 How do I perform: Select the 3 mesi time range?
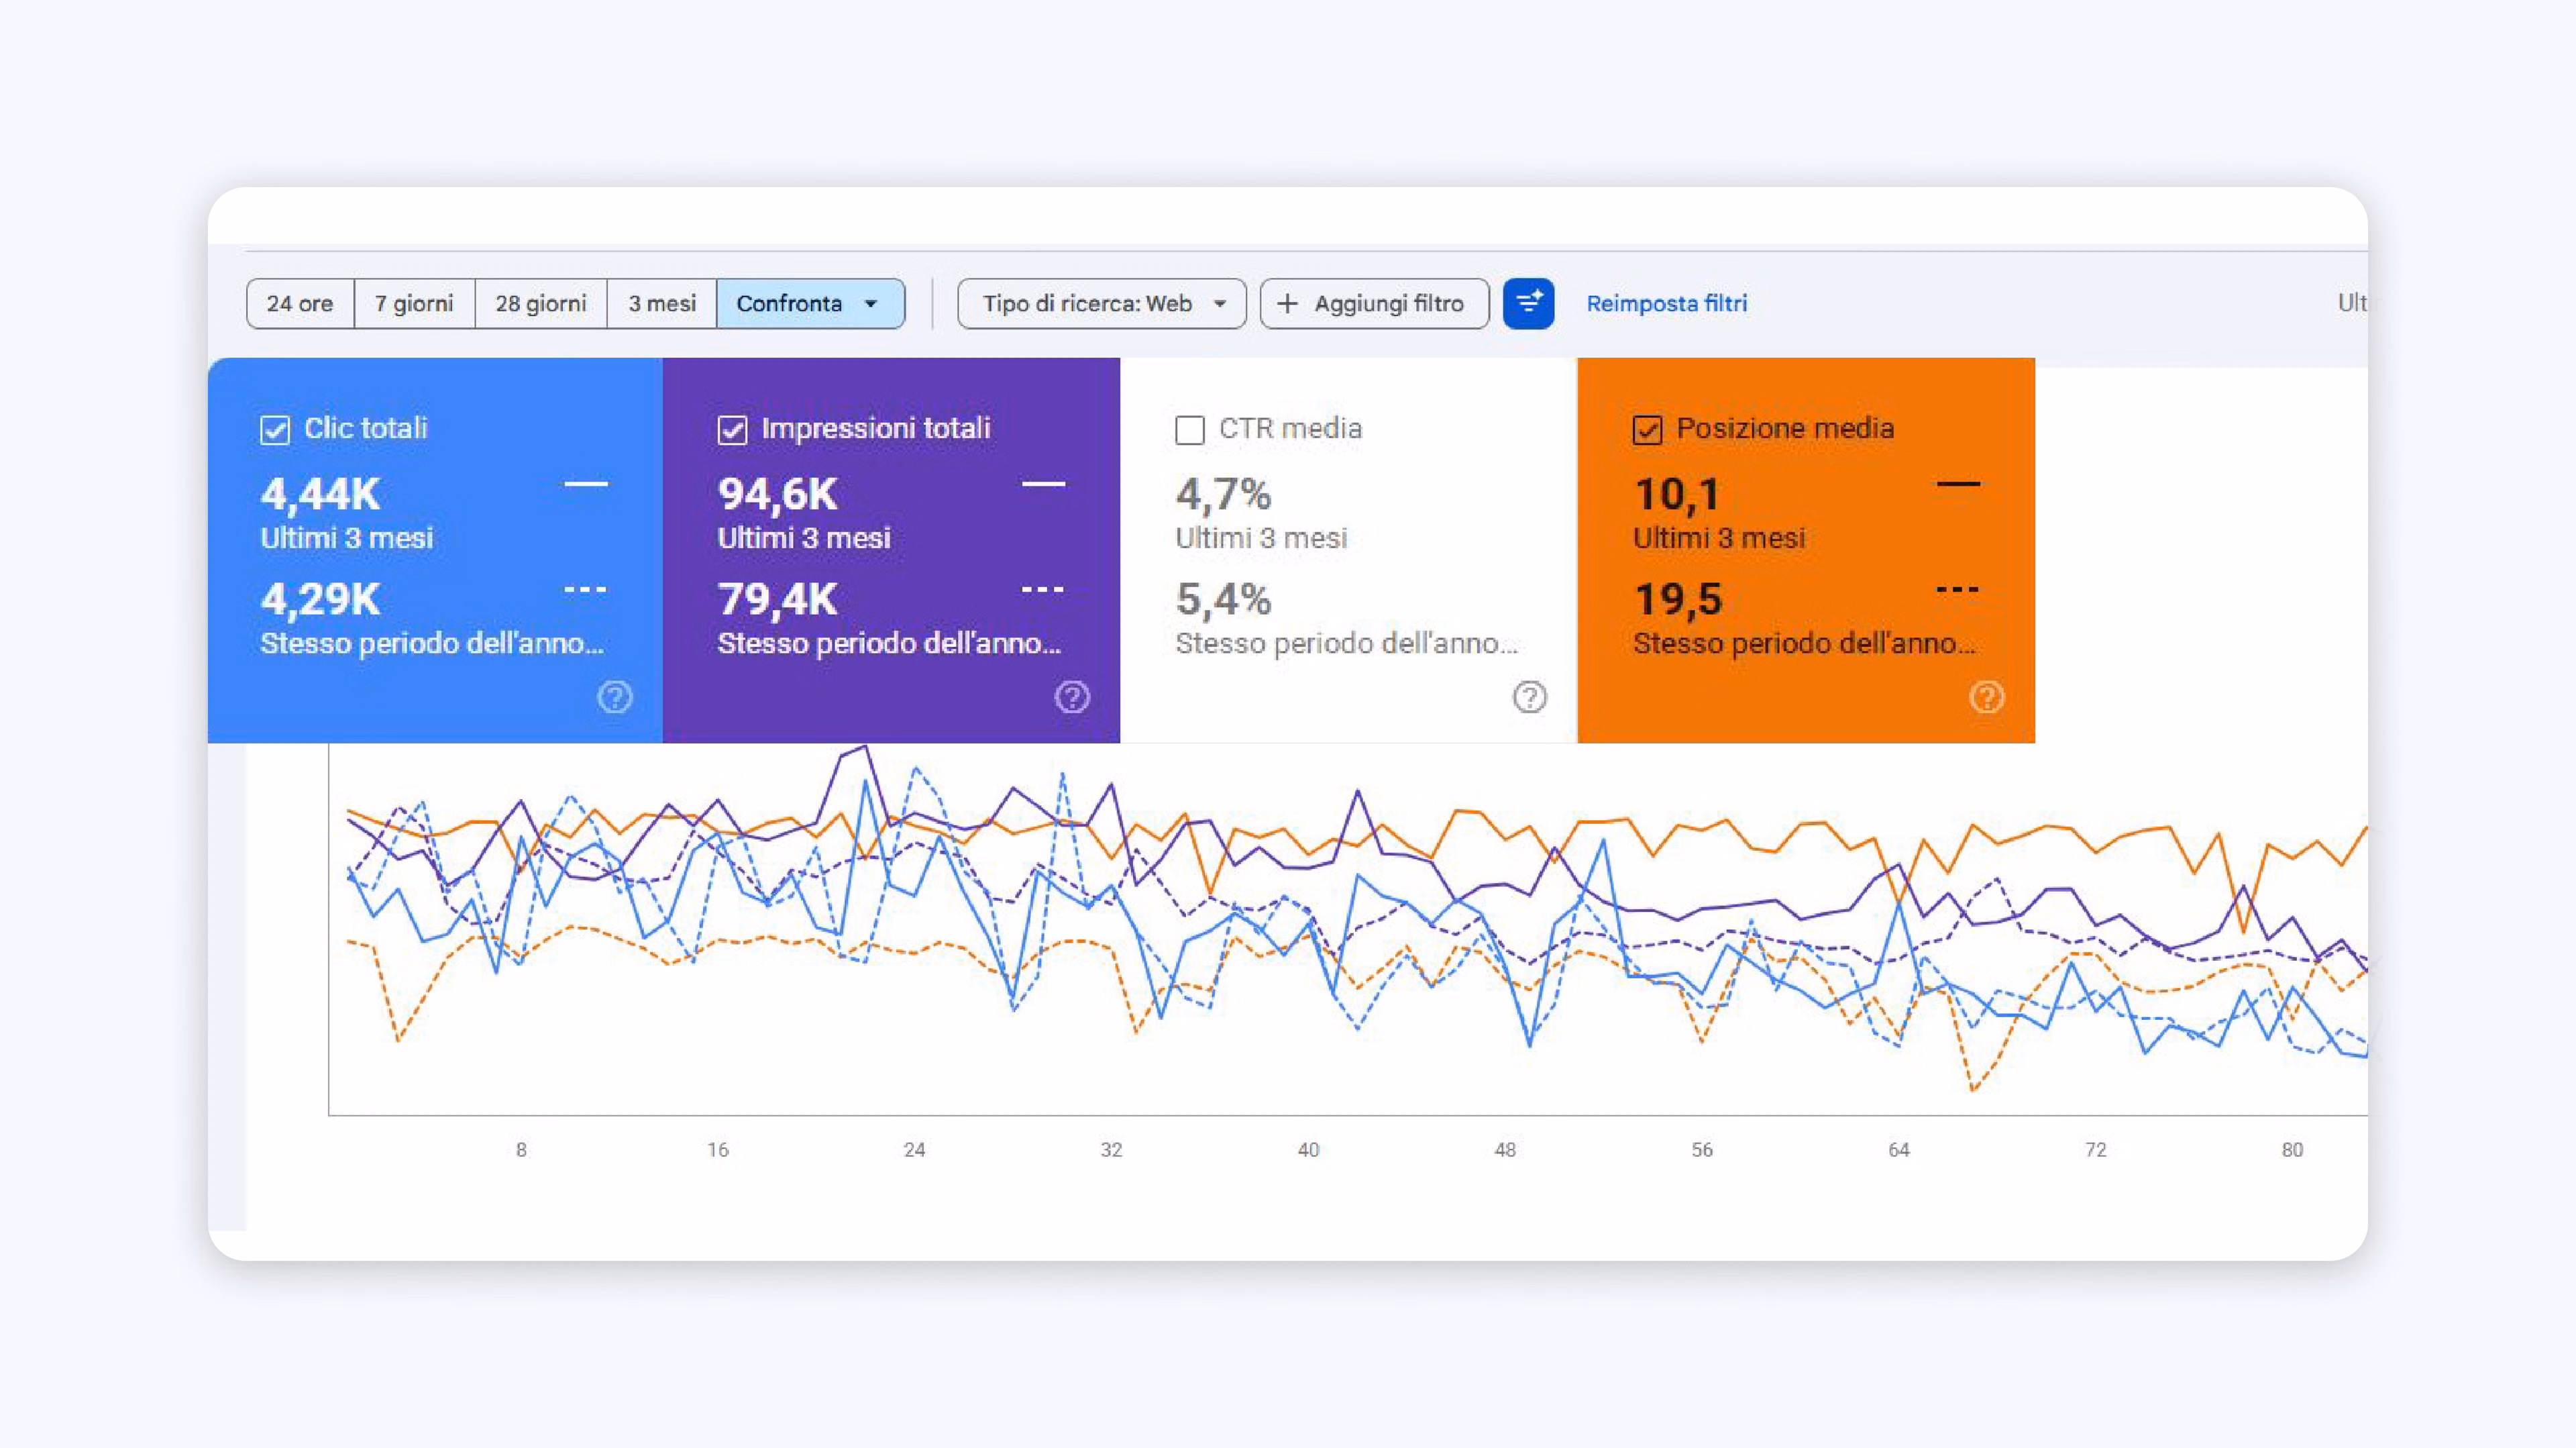pyautogui.click(x=662, y=303)
